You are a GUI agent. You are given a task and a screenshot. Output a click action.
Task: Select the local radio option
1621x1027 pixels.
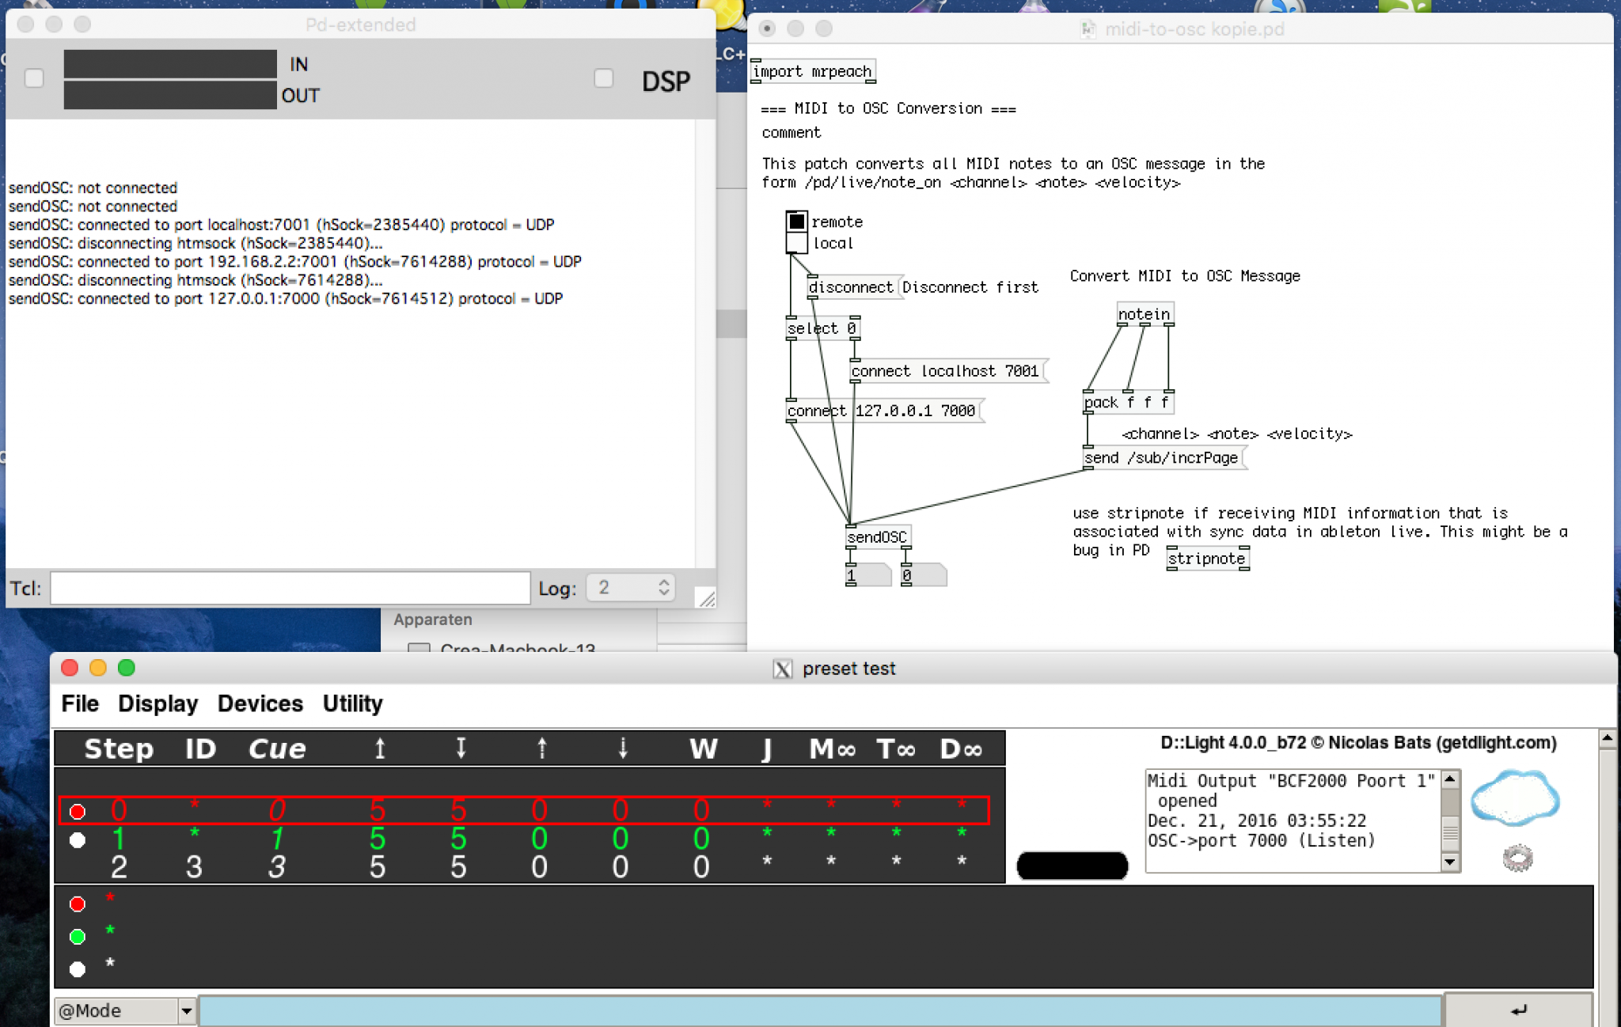(x=796, y=243)
